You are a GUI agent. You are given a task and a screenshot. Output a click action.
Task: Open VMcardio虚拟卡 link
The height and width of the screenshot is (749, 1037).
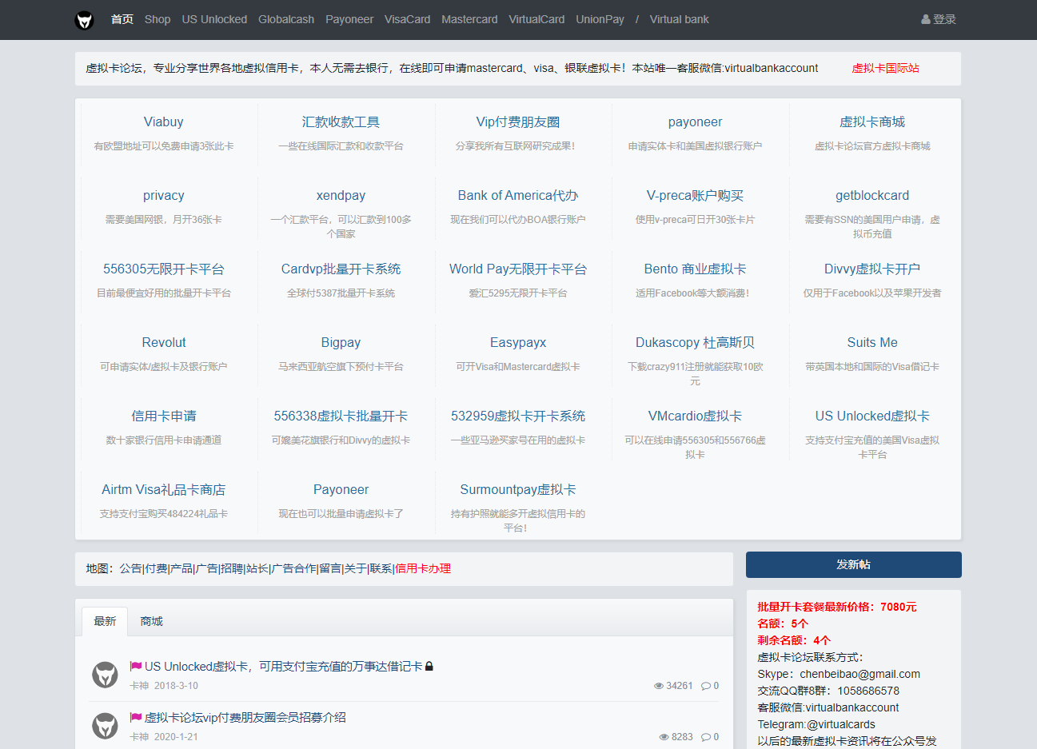(x=695, y=416)
